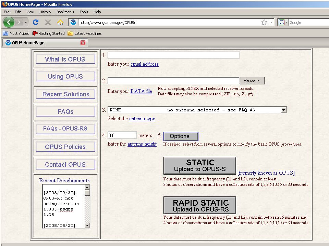329x246 pixels.
Task: Click the URL address field
Action: click(170, 23)
